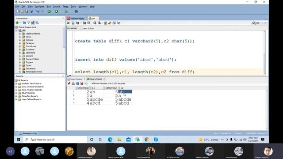Click the C2 column header

click(126, 88)
